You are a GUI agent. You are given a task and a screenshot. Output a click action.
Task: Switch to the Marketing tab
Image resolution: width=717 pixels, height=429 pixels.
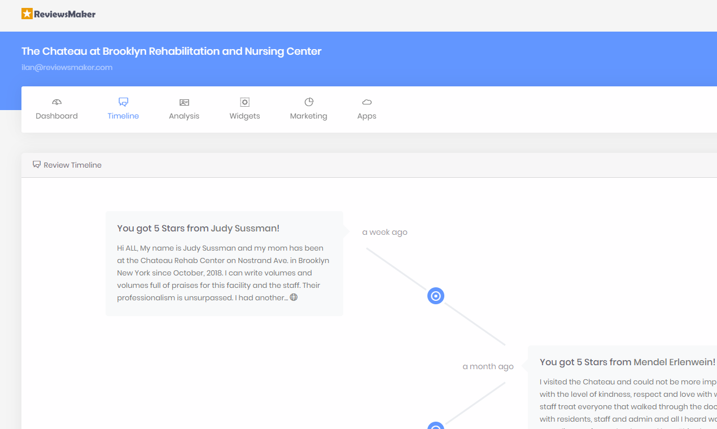(309, 110)
